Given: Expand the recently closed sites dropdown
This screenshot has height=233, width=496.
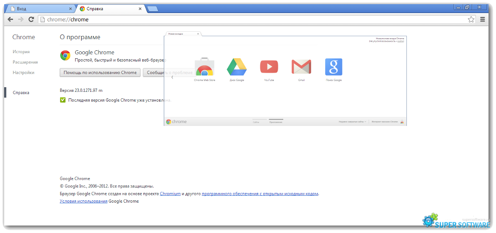Looking at the screenshot, I should click(x=352, y=122).
